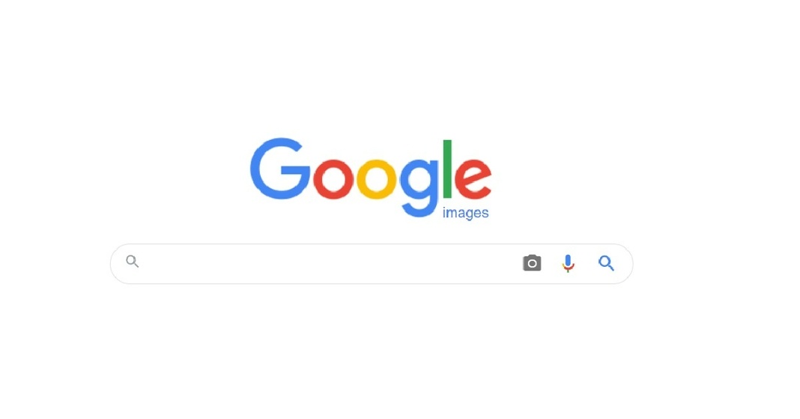Click the multicolor stand of the microphone

568,267
